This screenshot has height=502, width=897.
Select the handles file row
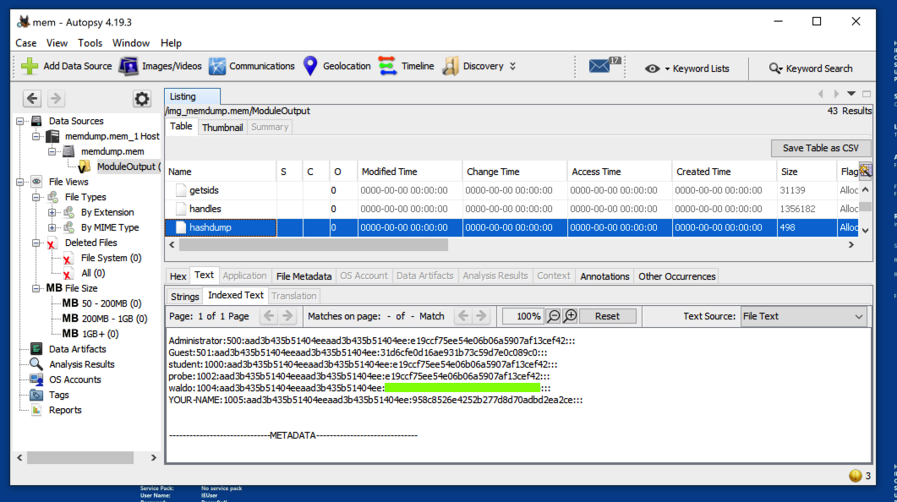coord(511,209)
